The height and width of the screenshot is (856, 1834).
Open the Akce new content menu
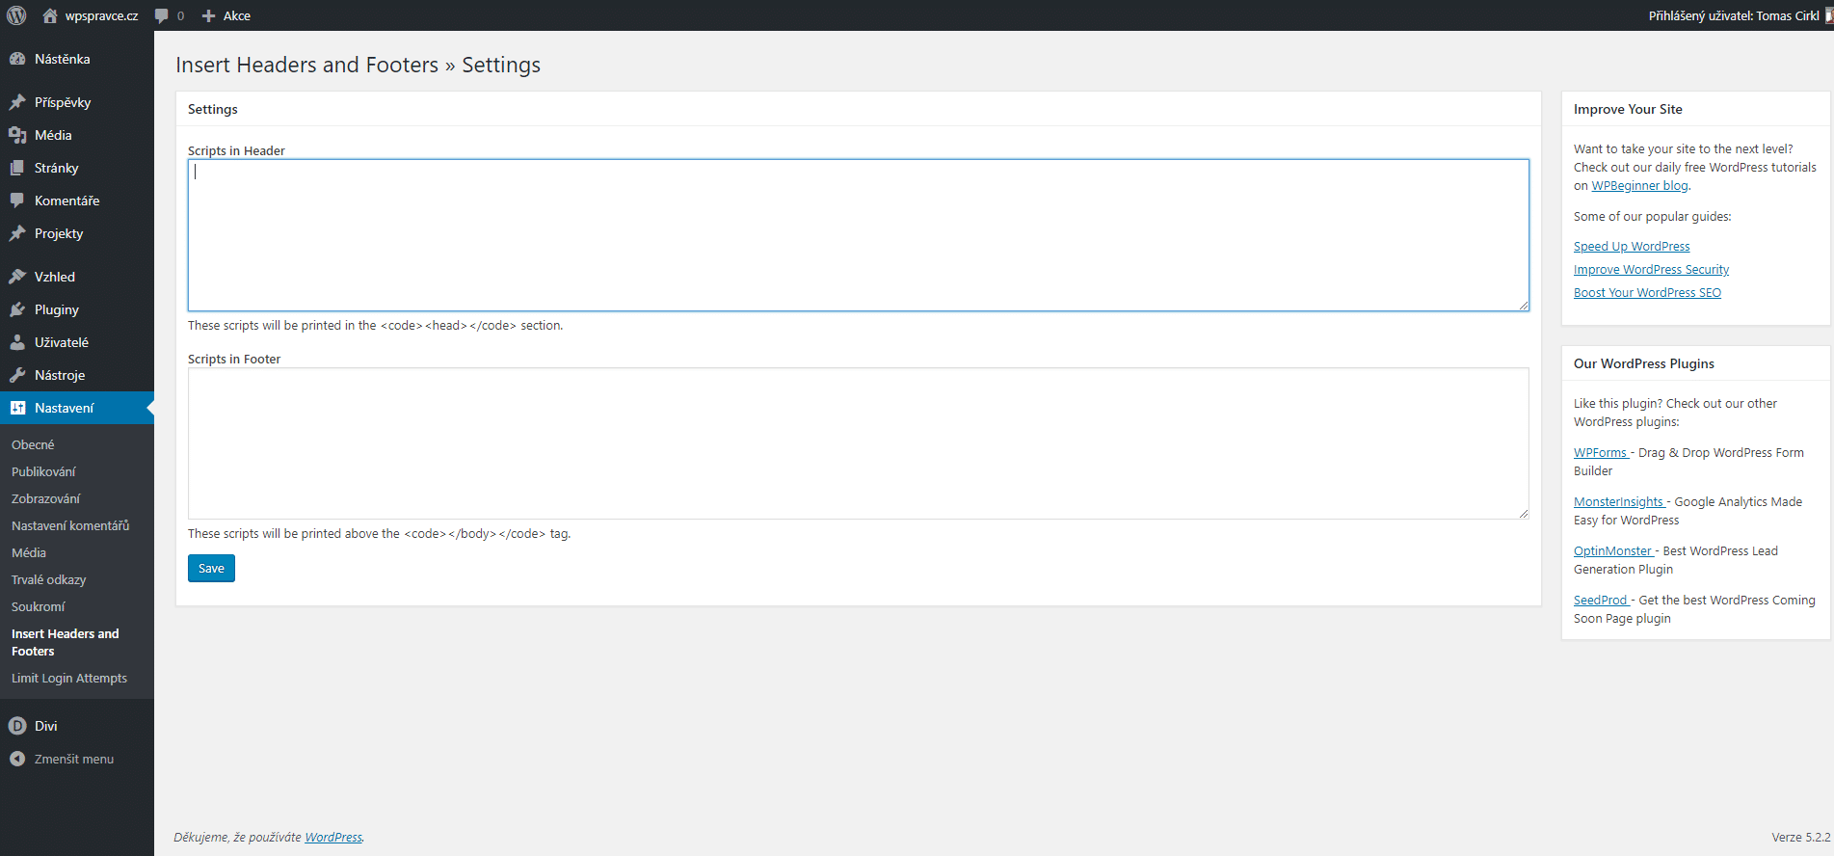237,15
